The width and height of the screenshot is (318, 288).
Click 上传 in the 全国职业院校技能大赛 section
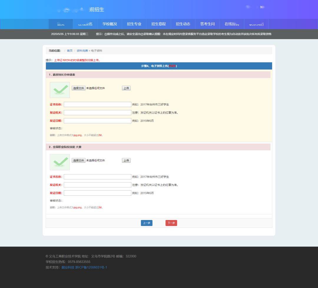tap(126, 160)
